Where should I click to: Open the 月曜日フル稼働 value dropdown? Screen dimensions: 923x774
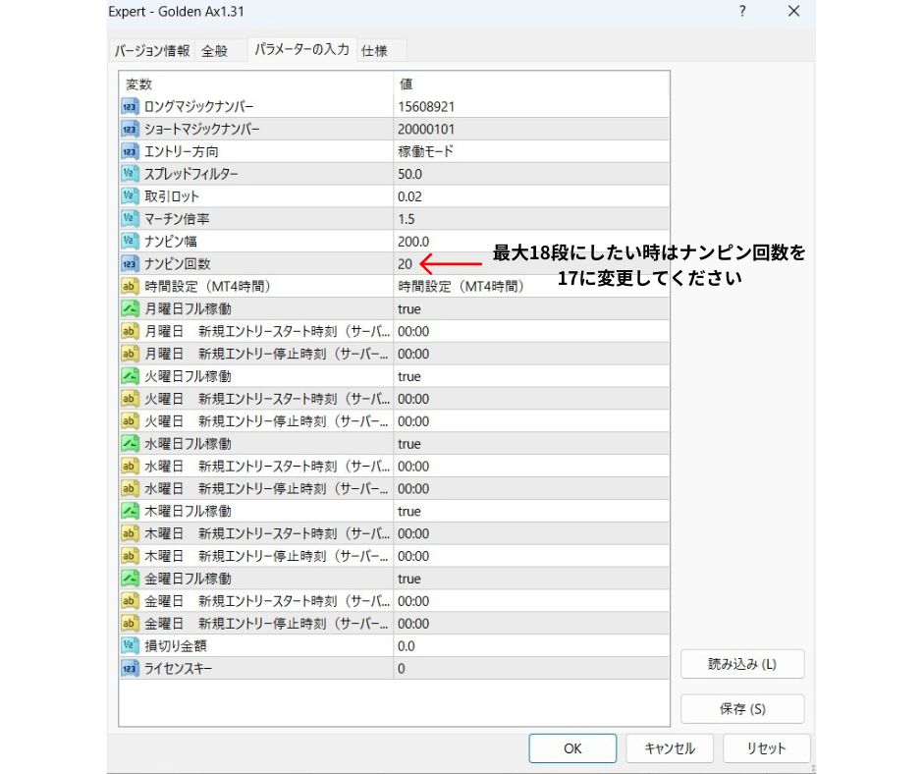tap(530, 309)
